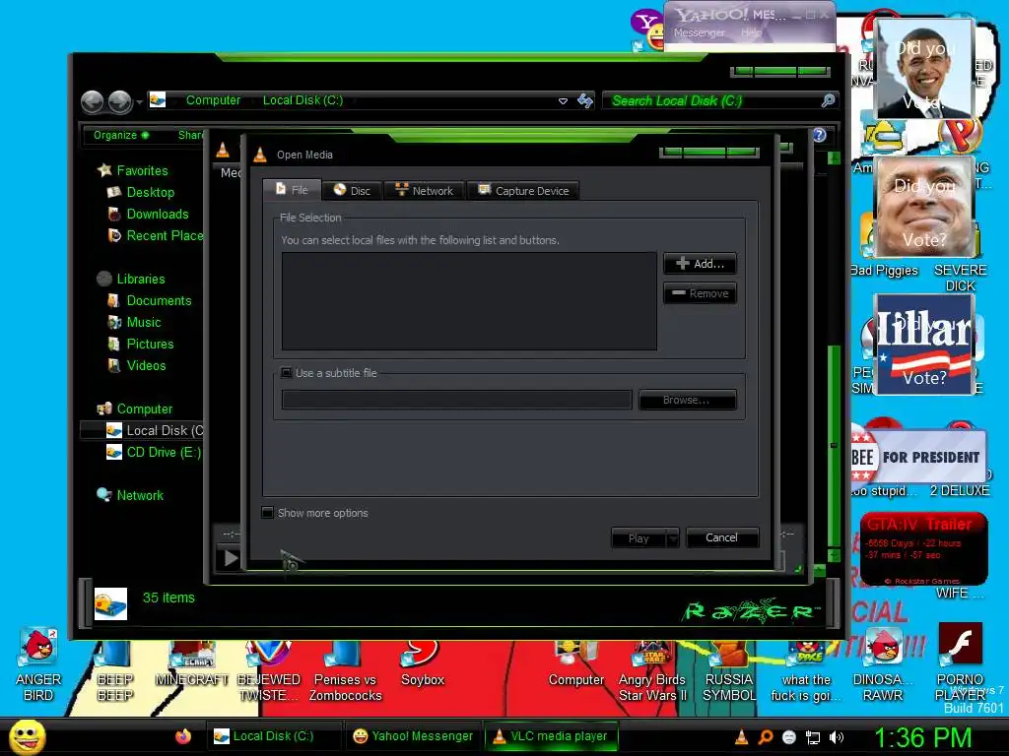The height and width of the screenshot is (756, 1009).
Task: Click the Remove button in File Selection
Action: 701,293
